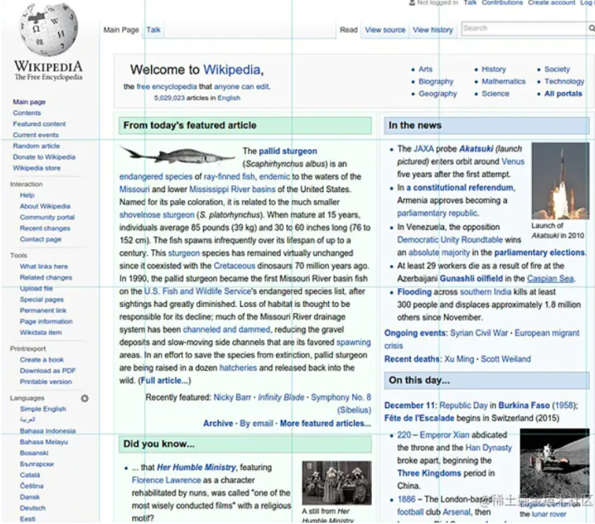Open the Caspian Sea link

tap(550, 279)
